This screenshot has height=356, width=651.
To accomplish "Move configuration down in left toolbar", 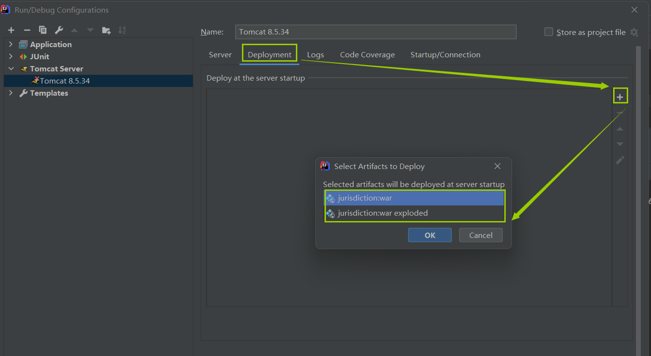I will click(x=90, y=30).
